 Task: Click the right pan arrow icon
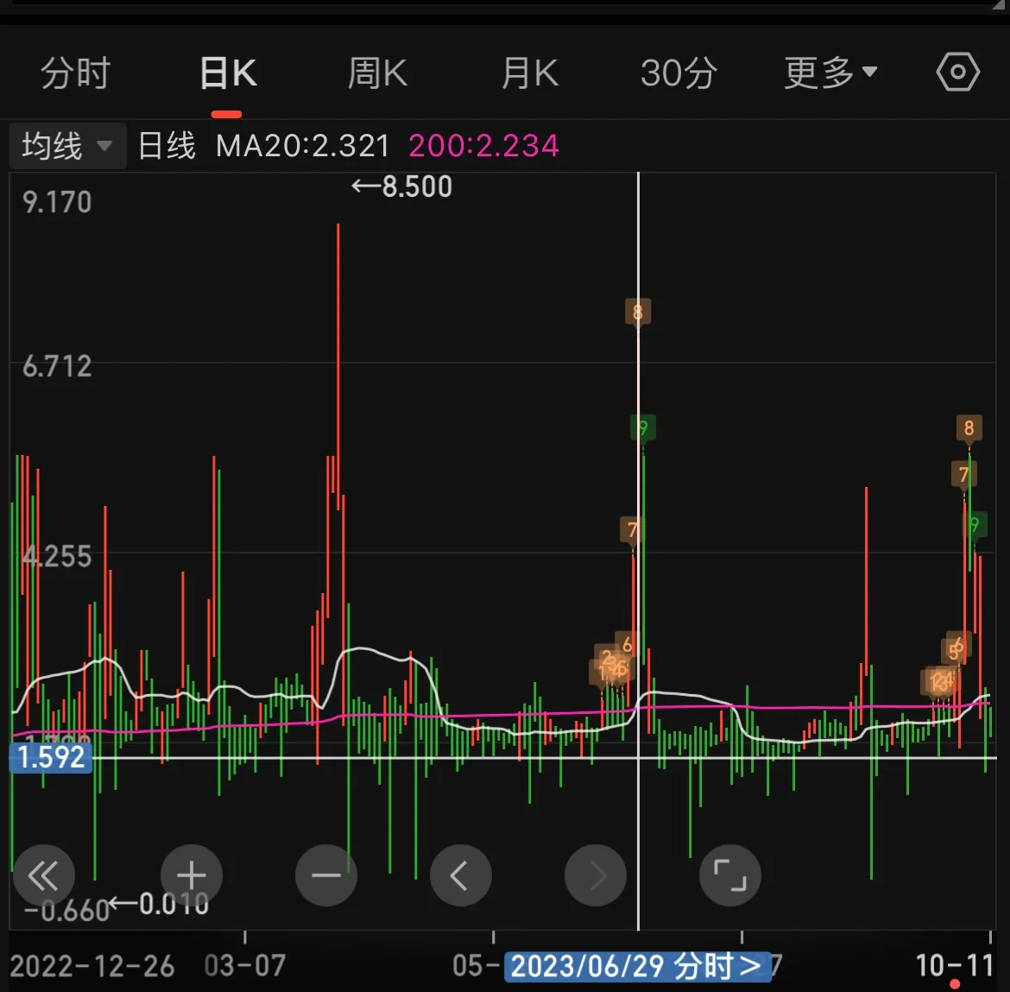tap(595, 875)
